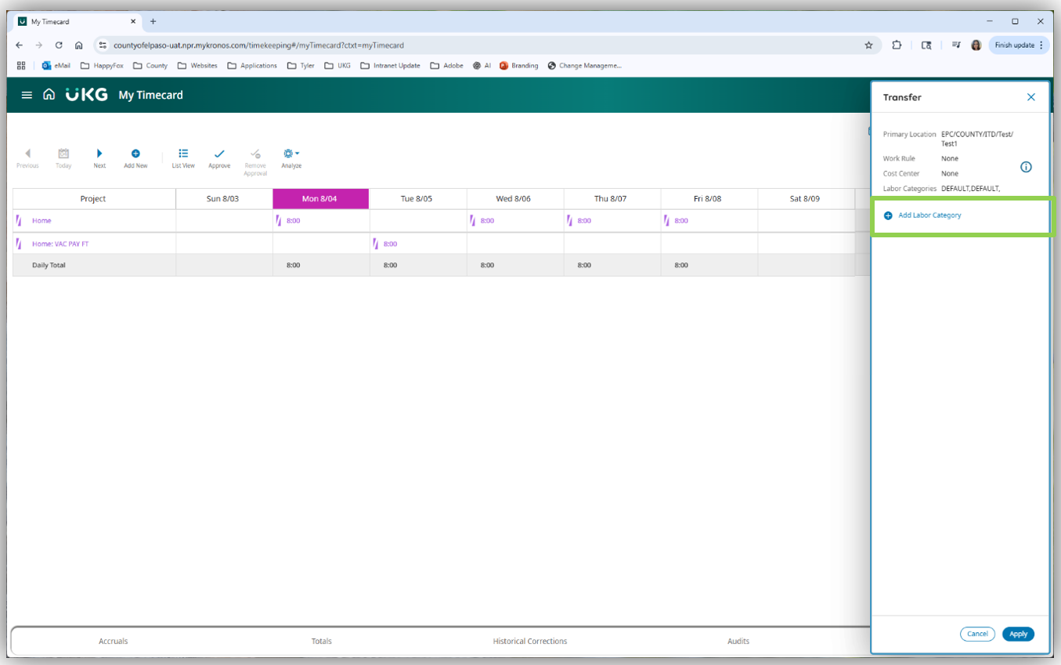Click the address bar URL

pos(259,45)
